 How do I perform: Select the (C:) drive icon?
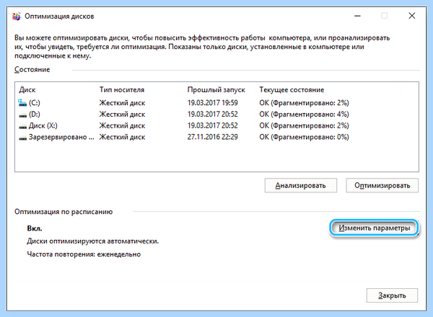click(x=22, y=103)
